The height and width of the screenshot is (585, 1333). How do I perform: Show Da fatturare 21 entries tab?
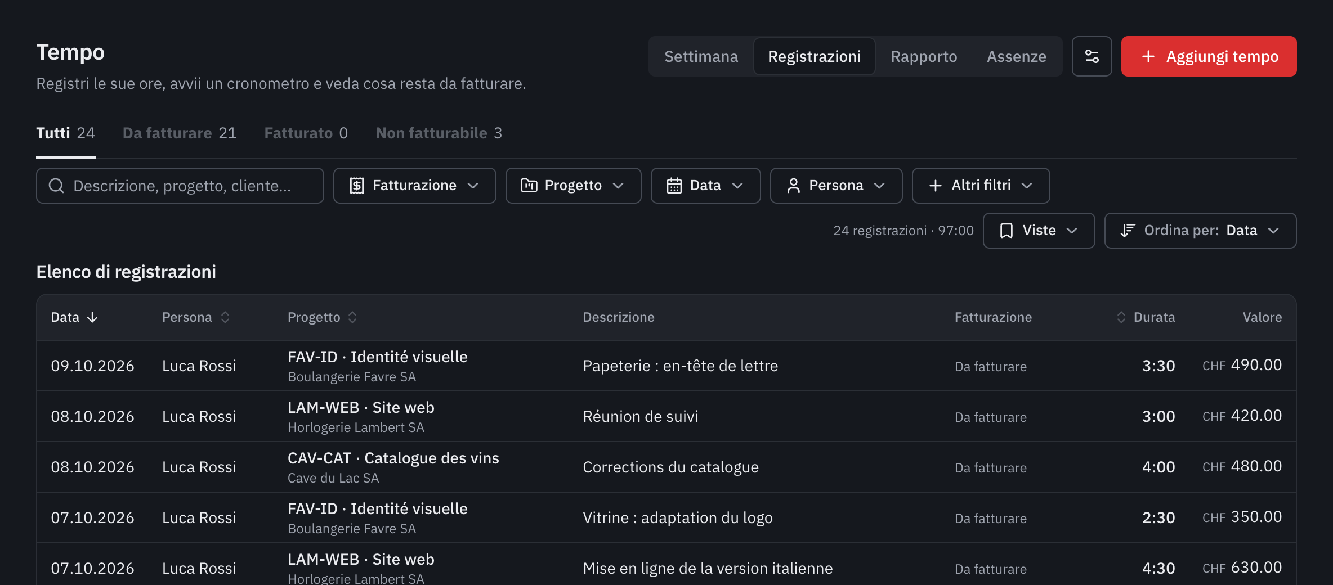click(180, 133)
